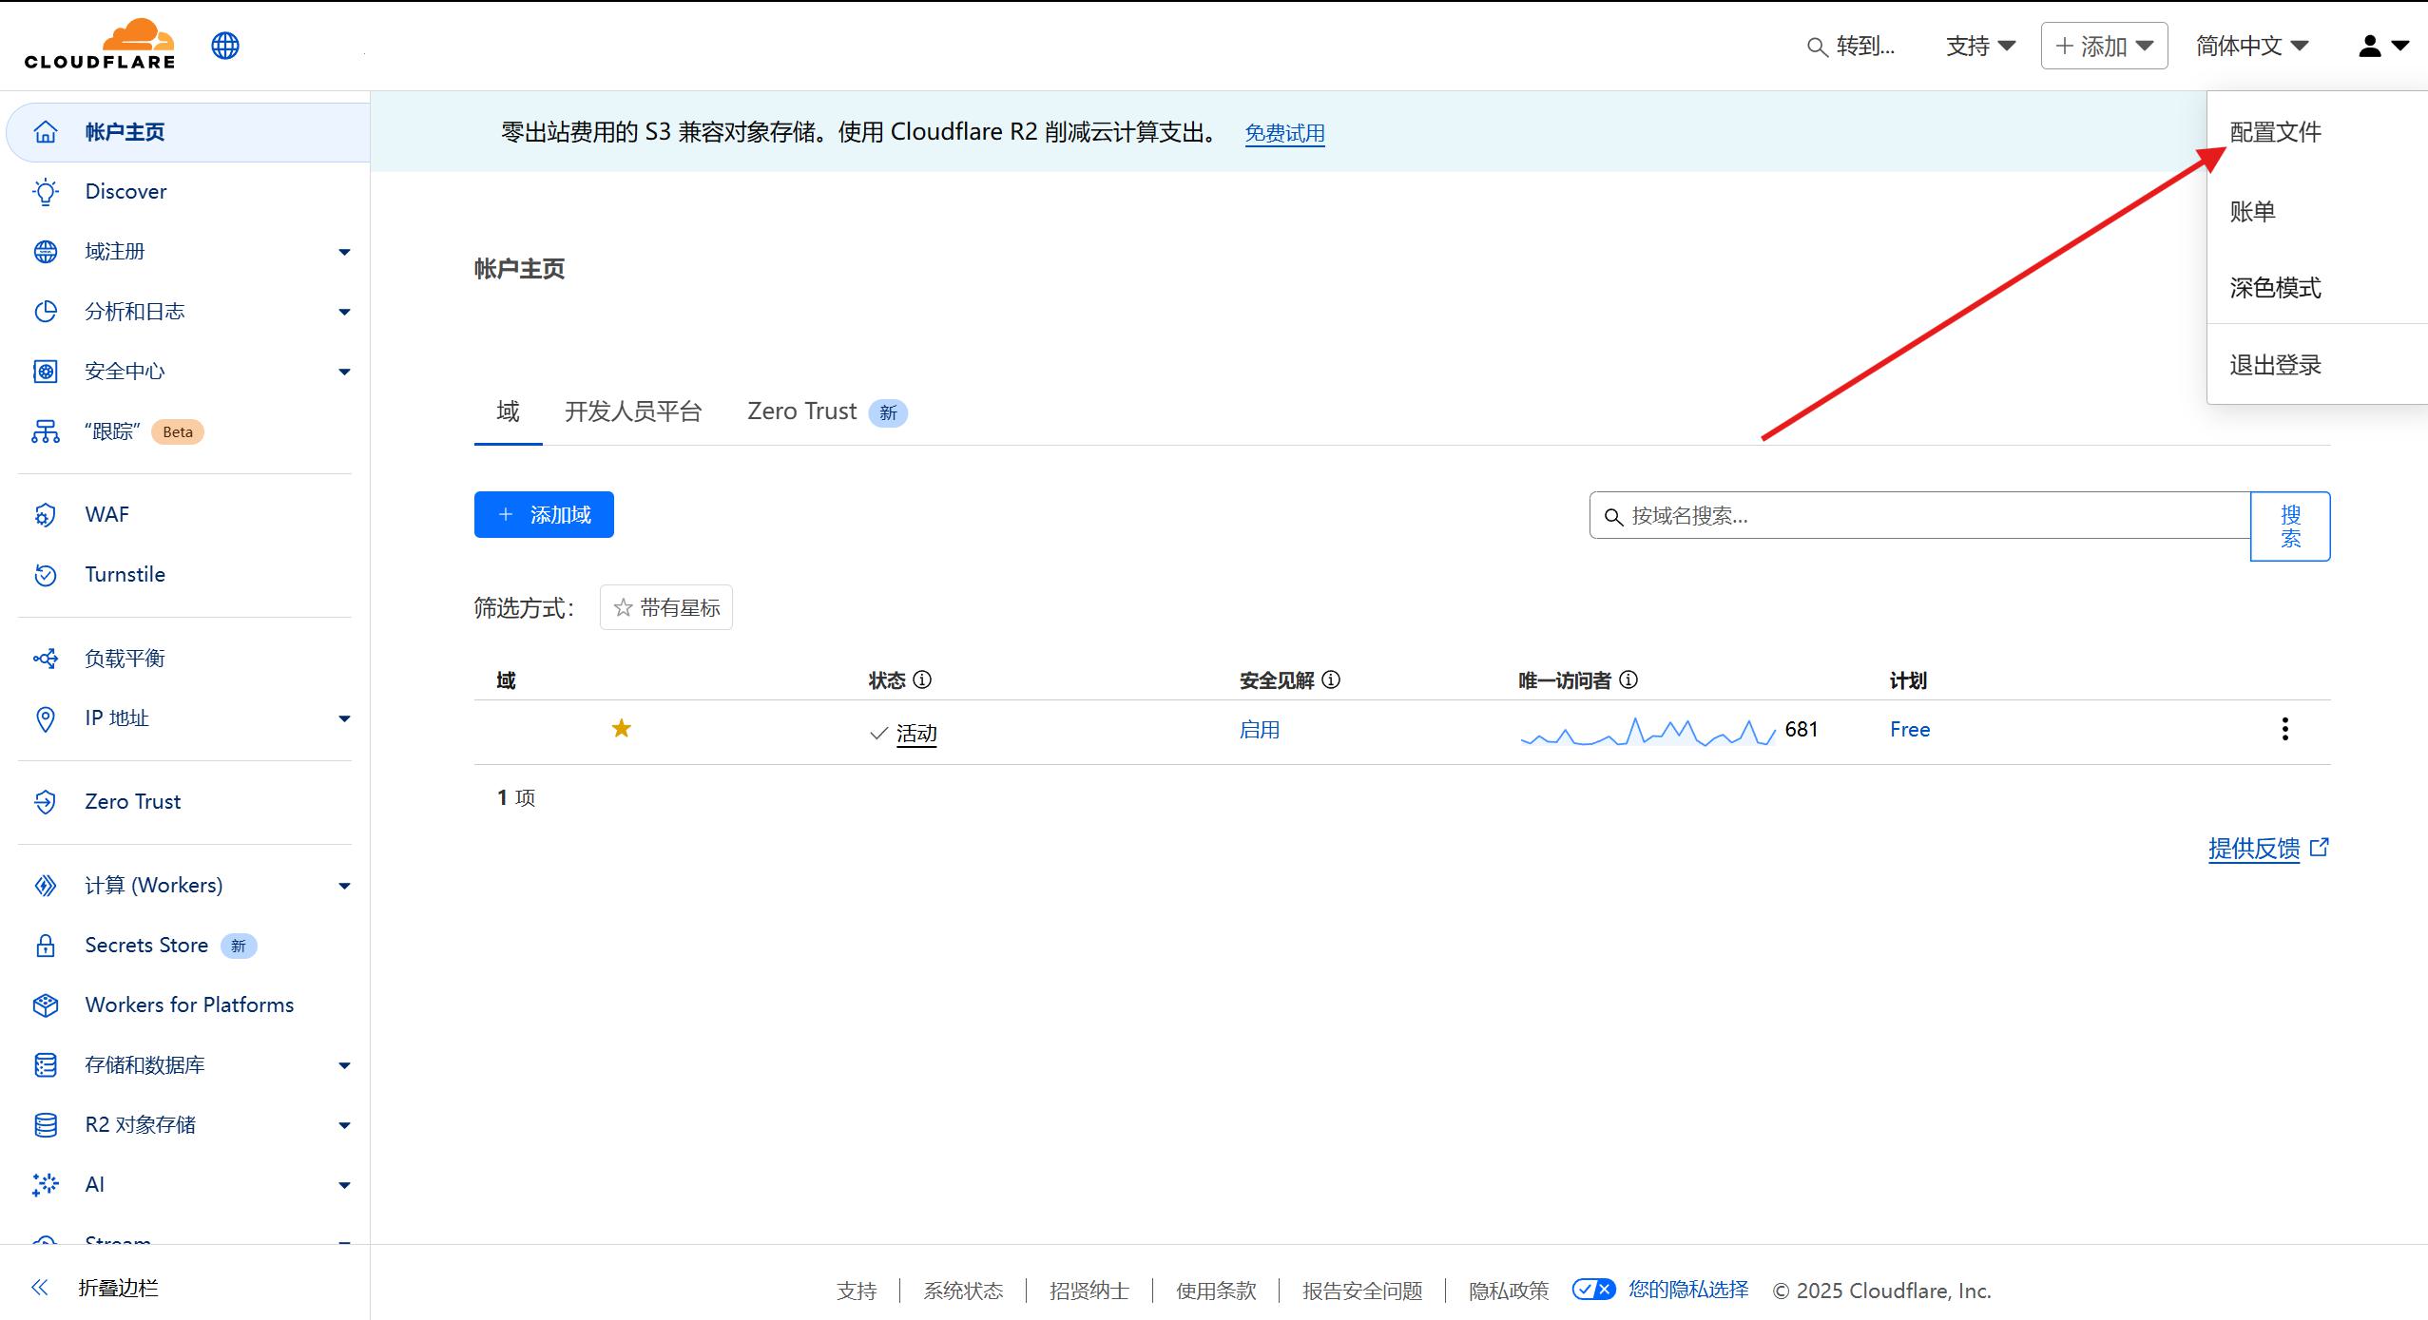This screenshot has width=2428, height=1320.
Task: Toggle the 带有星标 filter
Action: [666, 607]
